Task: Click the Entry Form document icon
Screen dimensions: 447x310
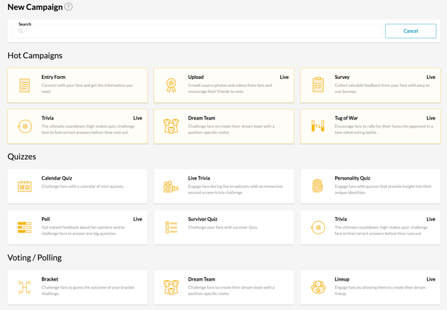Action: (25, 86)
